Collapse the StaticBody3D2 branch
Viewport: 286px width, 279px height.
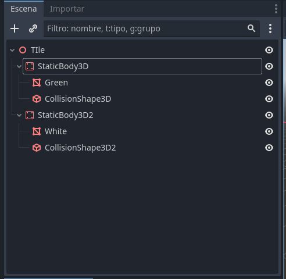pyautogui.click(x=19, y=116)
